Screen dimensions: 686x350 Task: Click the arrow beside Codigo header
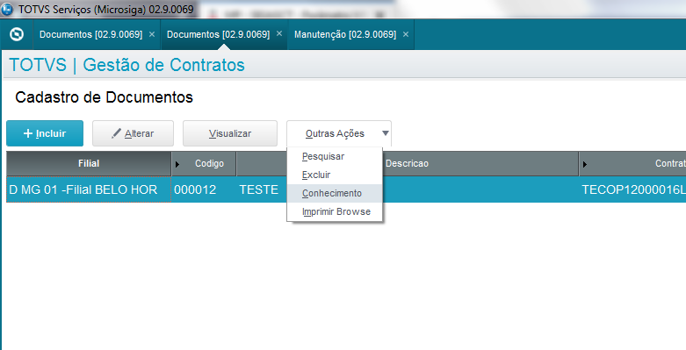point(177,164)
